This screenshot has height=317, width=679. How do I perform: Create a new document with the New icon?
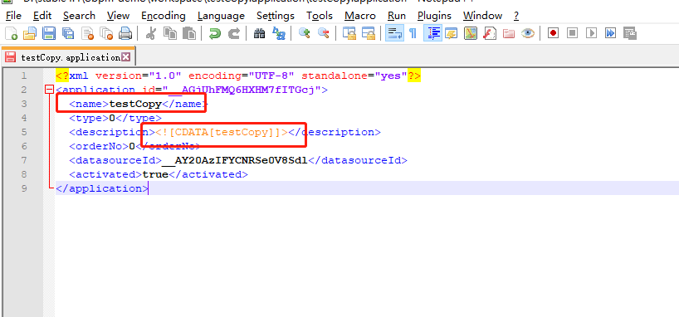pyautogui.click(x=11, y=33)
